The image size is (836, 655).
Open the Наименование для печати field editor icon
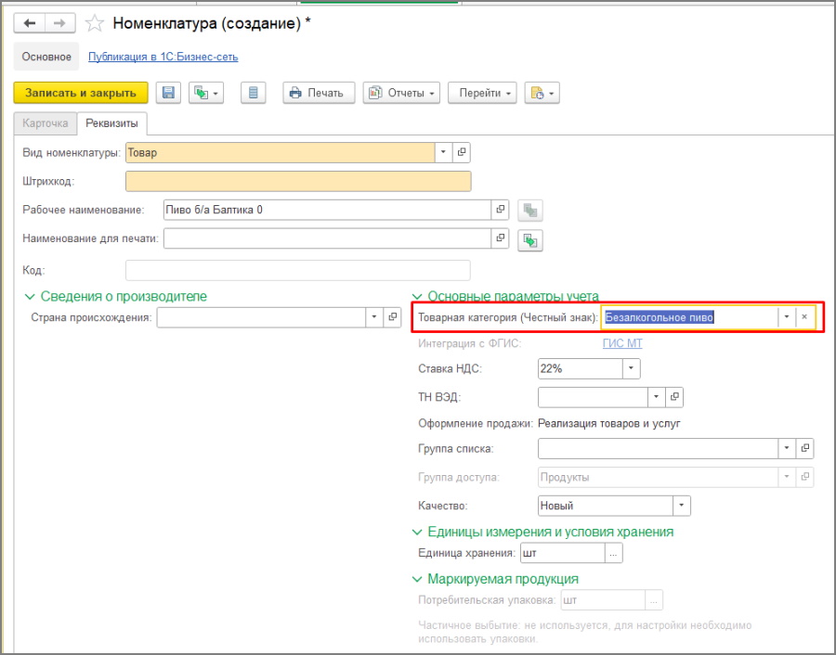click(500, 238)
